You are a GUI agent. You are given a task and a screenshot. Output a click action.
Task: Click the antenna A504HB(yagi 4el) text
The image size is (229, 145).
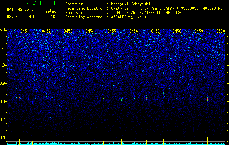[129, 17]
